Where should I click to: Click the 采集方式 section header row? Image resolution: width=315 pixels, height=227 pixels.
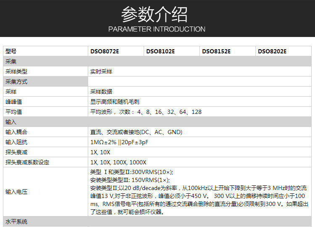click(x=16, y=82)
